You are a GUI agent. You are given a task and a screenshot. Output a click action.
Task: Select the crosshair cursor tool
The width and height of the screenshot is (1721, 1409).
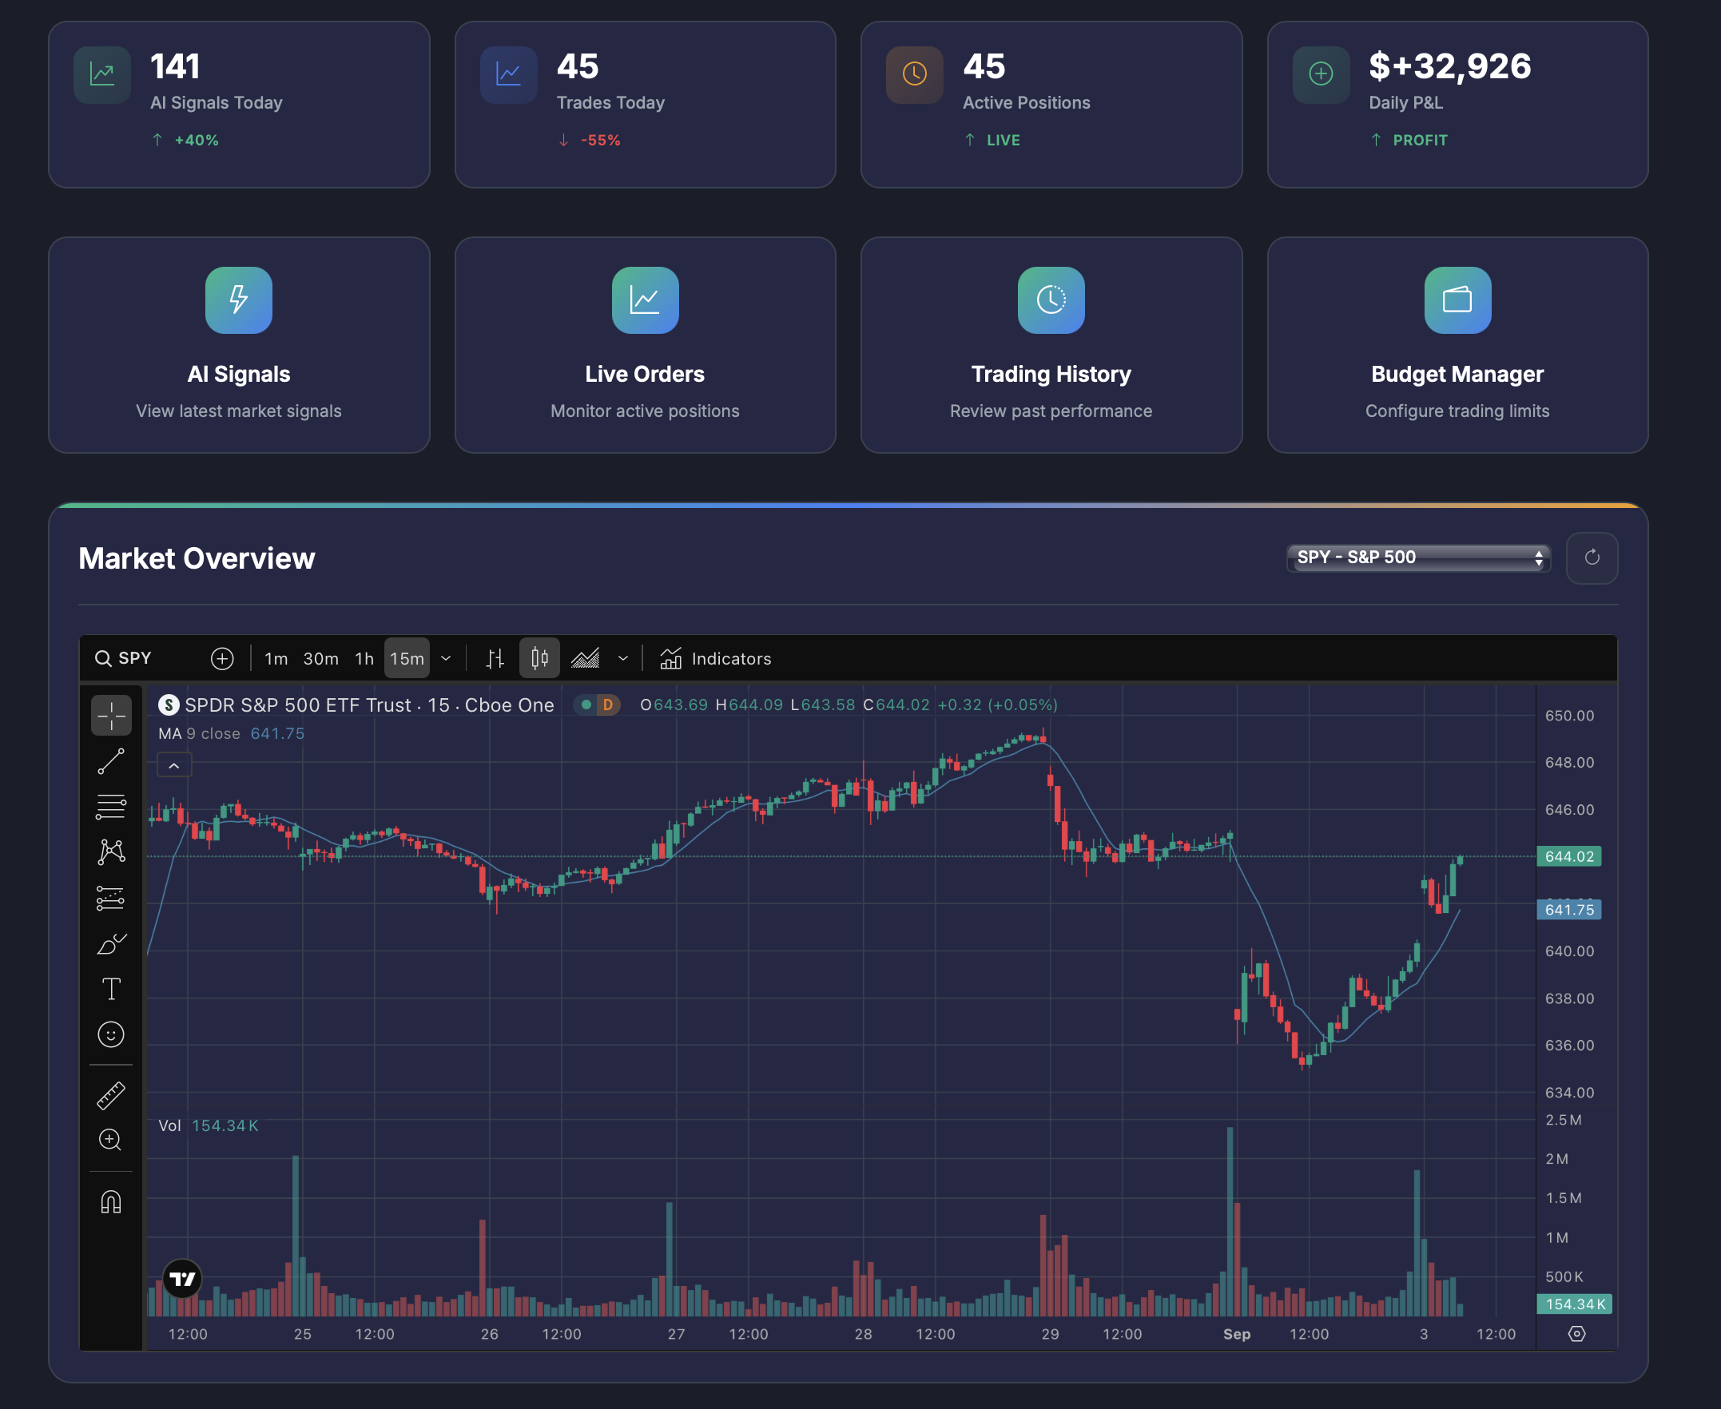[x=111, y=715]
